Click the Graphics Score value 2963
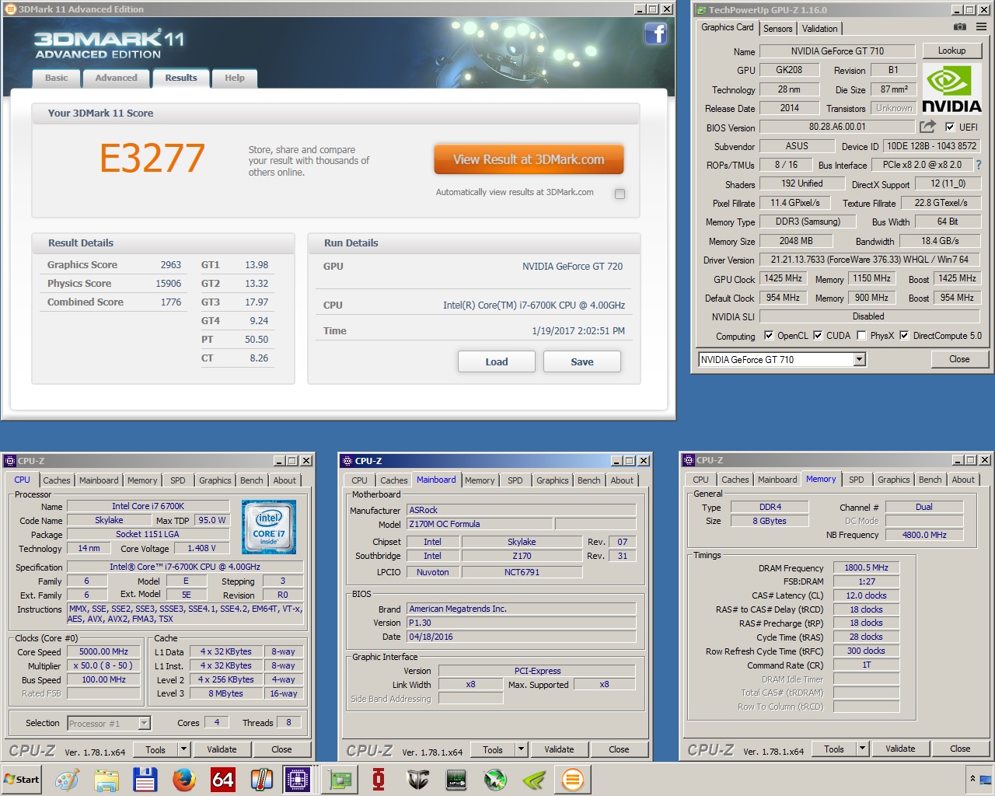This screenshot has height=796, width=995. pyautogui.click(x=171, y=265)
